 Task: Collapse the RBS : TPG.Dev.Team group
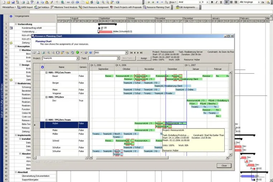pos(47,120)
